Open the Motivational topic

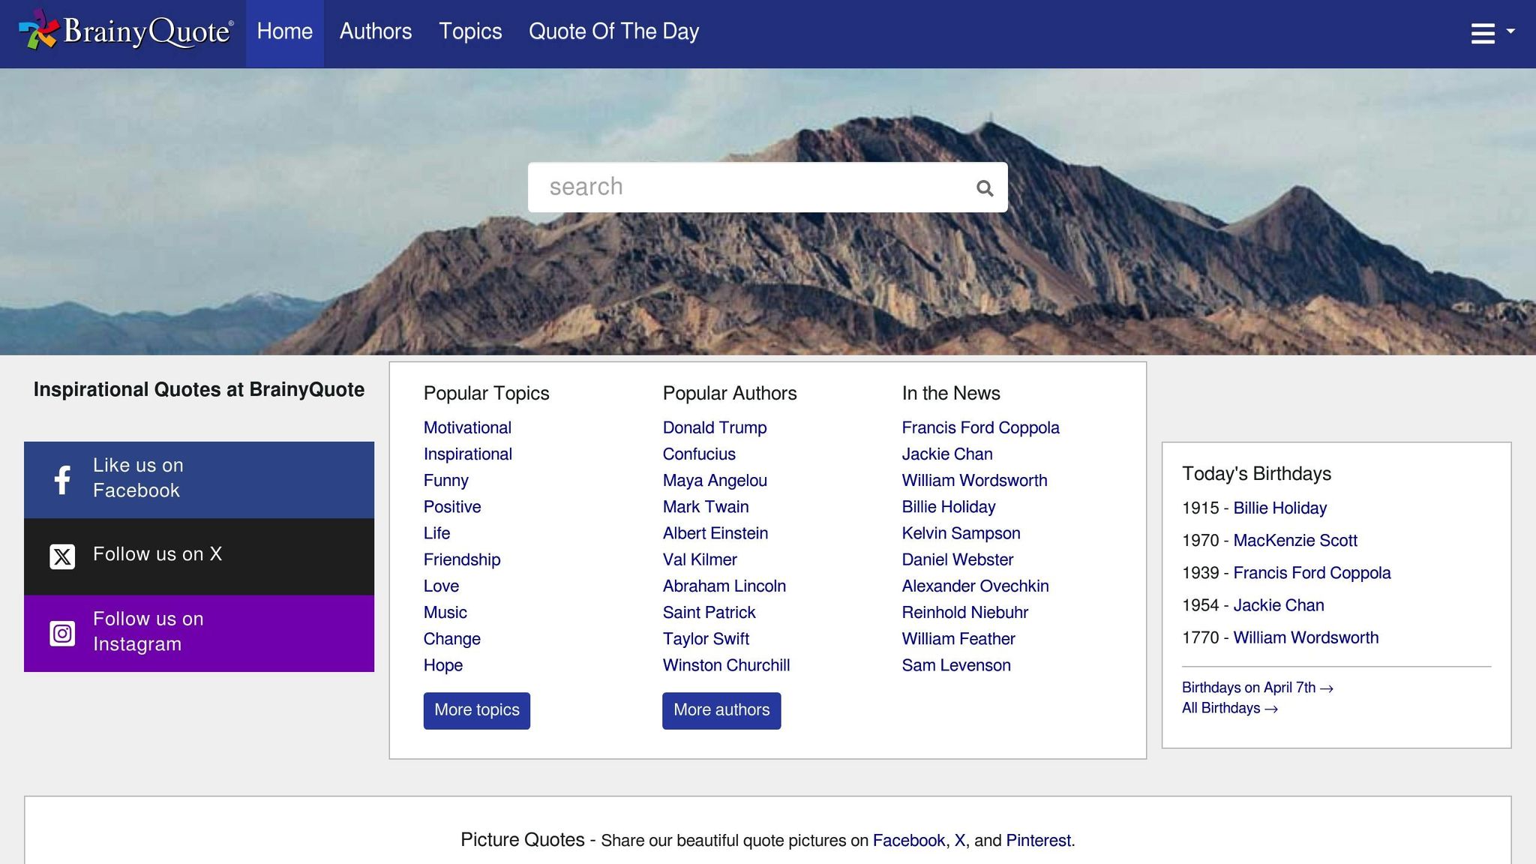(x=467, y=427)
